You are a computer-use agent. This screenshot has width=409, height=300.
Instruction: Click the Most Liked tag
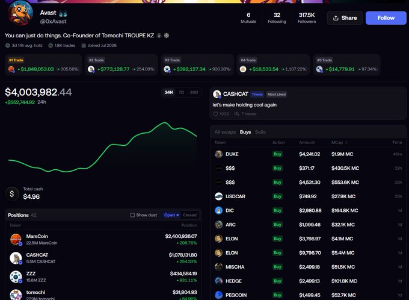[277, 94]
